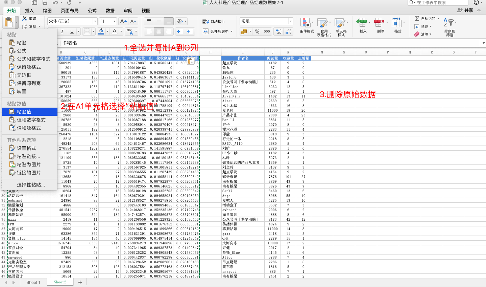The width and height of the screenshot is (486, 287).
Task: Switch to the 数据 ribbon tab
Action: pyautogui.click(x=110, y=10)
